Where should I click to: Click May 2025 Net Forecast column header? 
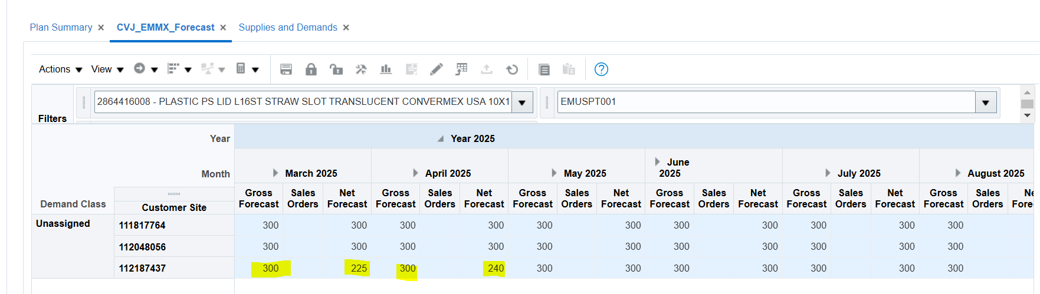click(621, 199)
